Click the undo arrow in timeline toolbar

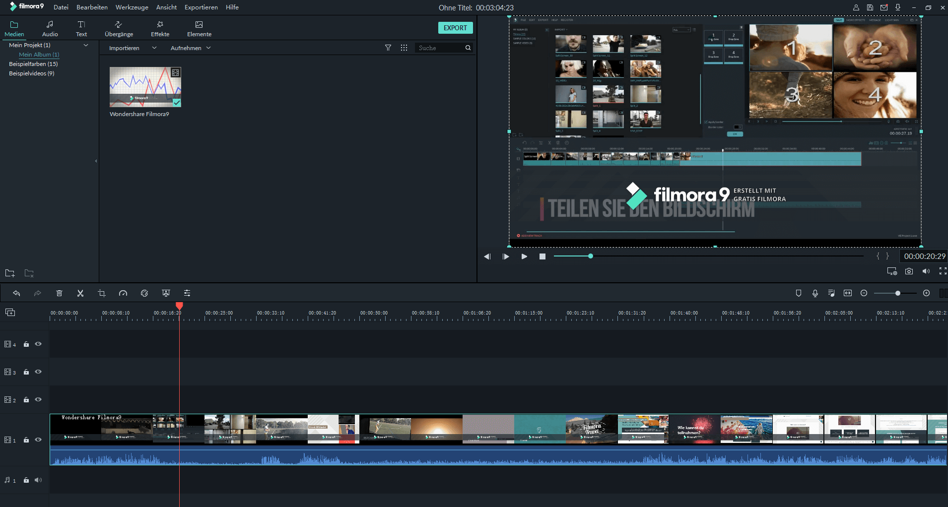[x=16, y=293]
